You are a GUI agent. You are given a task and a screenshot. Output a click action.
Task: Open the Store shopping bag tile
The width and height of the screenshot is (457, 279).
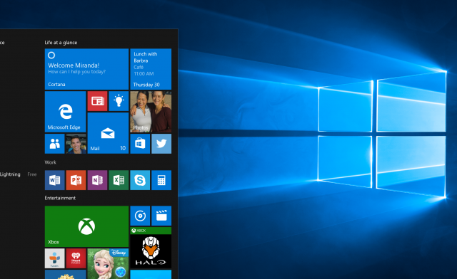click(x=140, y=144)
